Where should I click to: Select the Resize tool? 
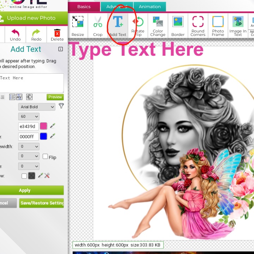pyautogui.click(x=78, y=26)
